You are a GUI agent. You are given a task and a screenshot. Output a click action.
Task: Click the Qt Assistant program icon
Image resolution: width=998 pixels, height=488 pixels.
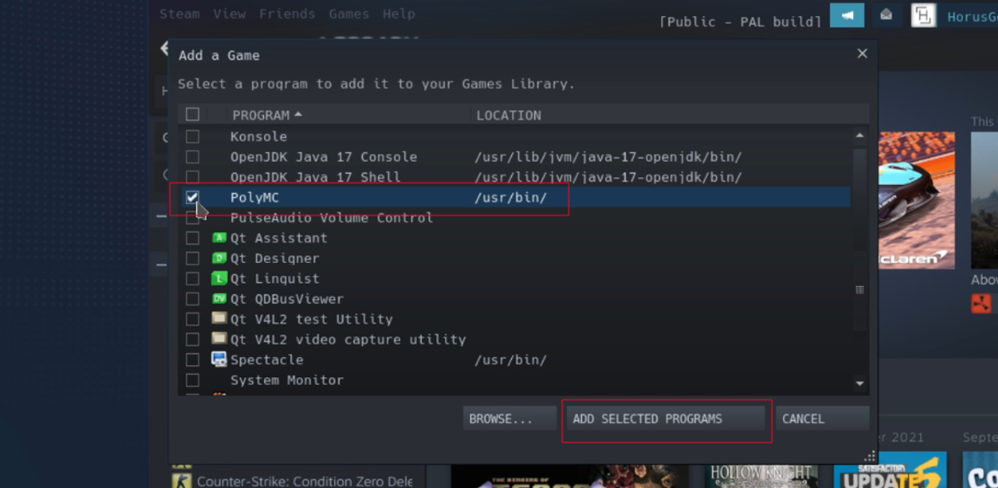point(219,238)
